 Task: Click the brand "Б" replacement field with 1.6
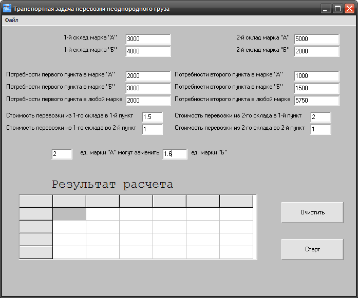[175, 154]
